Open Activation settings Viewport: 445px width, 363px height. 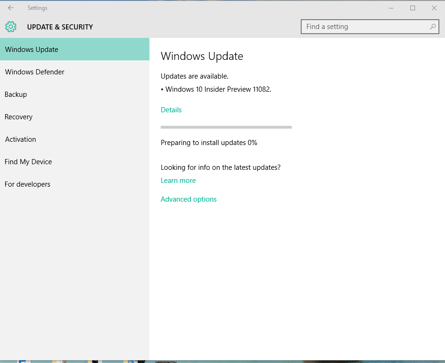[x=74, y=139]
